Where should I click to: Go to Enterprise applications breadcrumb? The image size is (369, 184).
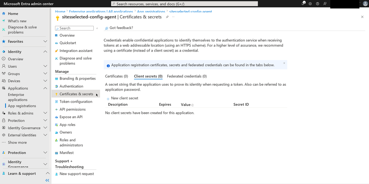(101, 11)
